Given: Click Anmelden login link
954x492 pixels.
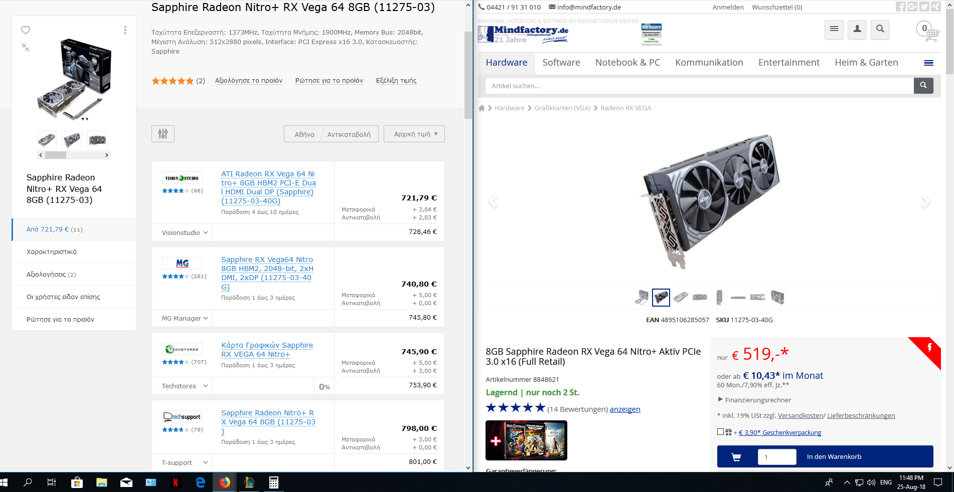Looking at the screenshot, I should (728, 7).
